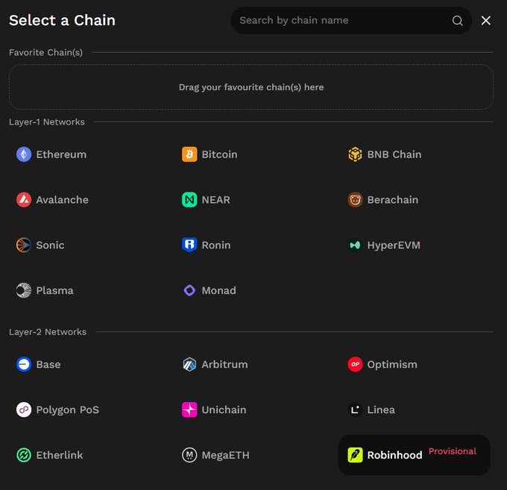The image size is (507, 490).
Task: Click the Unichain pink star icon
Action: click(189, 409)
